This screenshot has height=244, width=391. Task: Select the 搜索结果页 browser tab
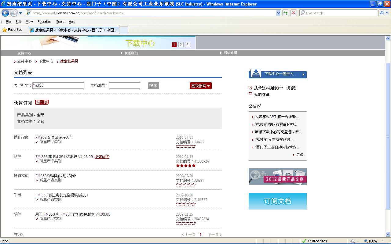pos(73,30)
